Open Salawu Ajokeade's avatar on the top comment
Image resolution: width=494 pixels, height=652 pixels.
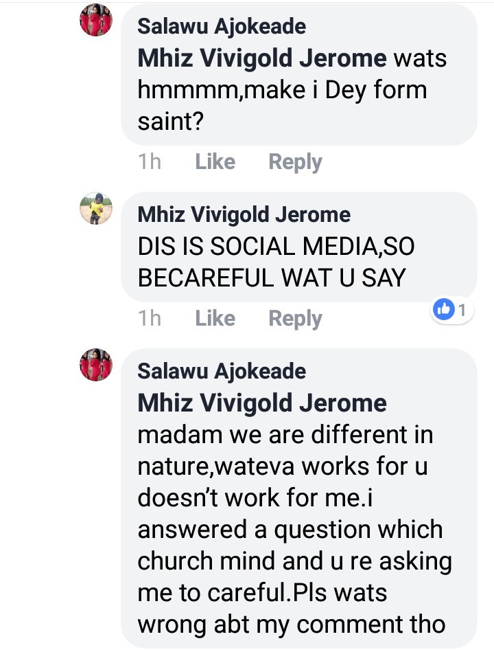tap(96, 20)
